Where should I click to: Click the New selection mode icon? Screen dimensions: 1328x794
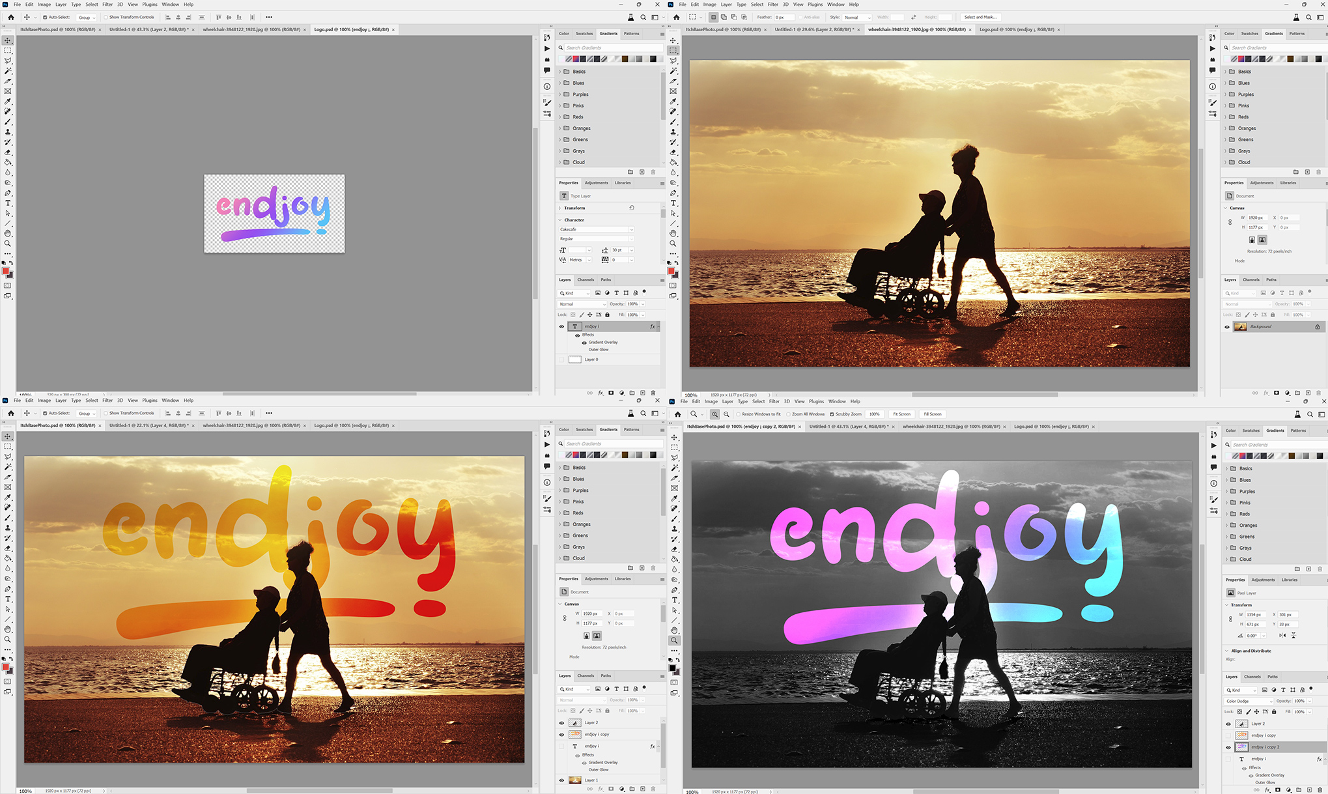coord(714,18)
